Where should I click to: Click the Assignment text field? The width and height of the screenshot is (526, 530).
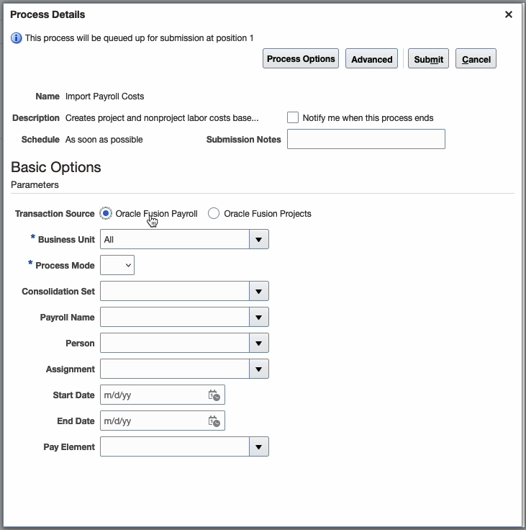pos(175,369)
